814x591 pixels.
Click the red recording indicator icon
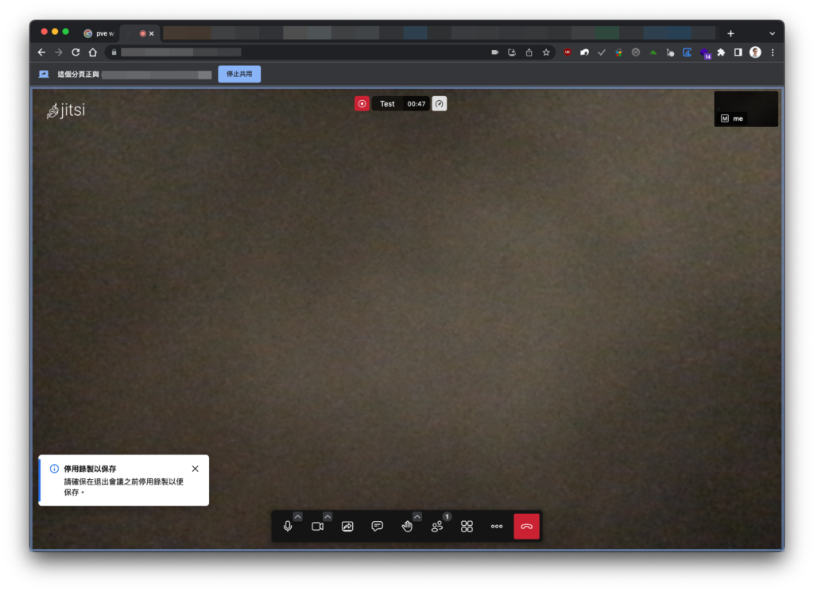click(x=362, y=104)
